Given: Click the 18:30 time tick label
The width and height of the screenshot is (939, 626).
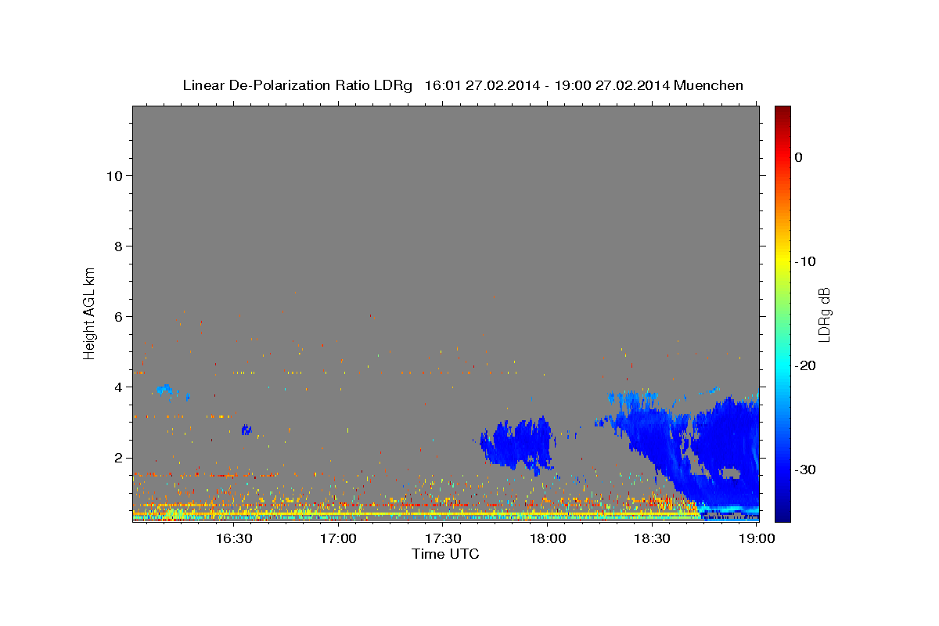Looking at the screenshot, I should click(652, 538).
